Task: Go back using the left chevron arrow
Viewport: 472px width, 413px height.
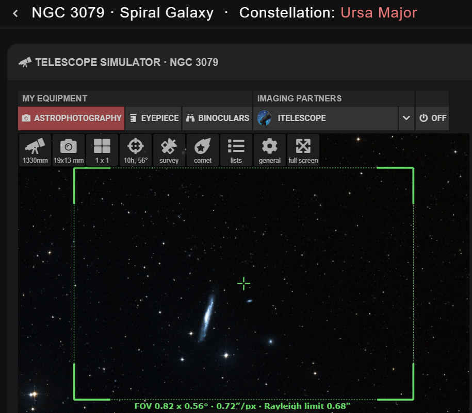Action: click(x=15, y=13)
